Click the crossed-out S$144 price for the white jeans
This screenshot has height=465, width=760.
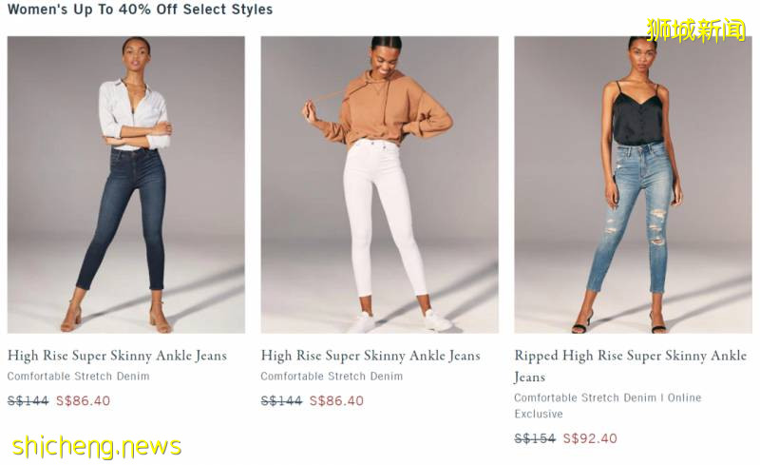[281, 401]
